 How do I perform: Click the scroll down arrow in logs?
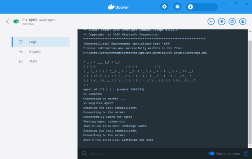pos(250,146)
